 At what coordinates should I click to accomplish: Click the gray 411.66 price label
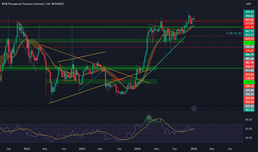(249, 70)
